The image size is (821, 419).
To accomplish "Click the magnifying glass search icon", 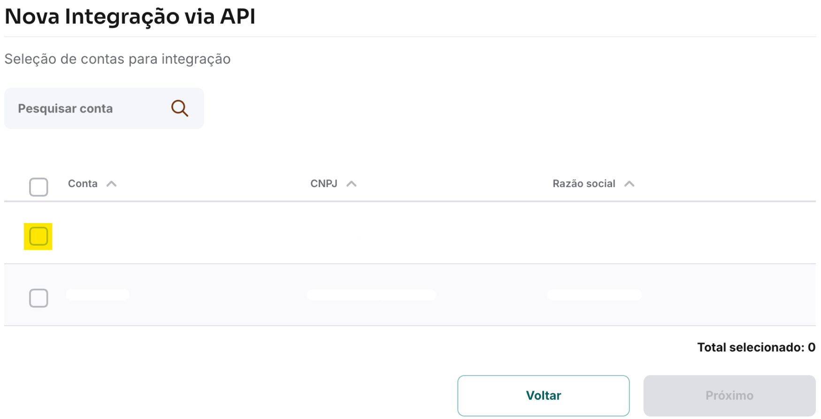I will [x=180, y=108].
